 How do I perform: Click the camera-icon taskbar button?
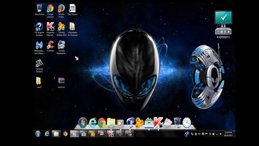[x=84, y=134]
